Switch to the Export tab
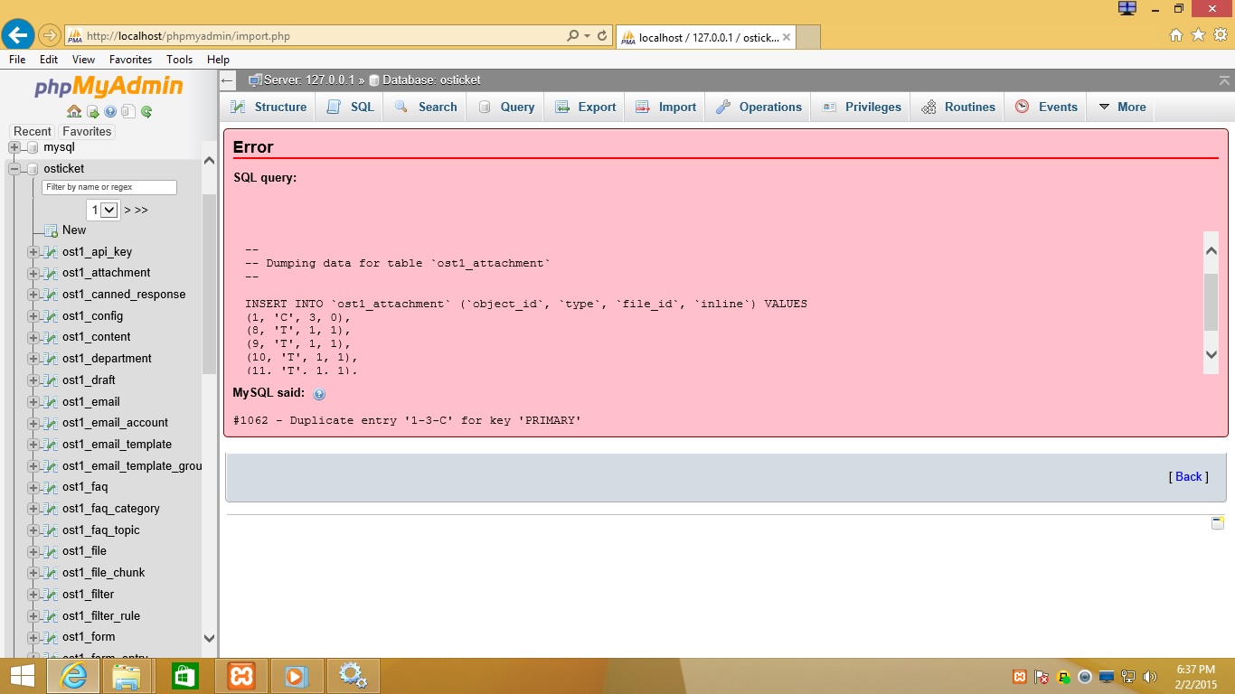The image size is (1235, 694). click(x=586, y=107)
